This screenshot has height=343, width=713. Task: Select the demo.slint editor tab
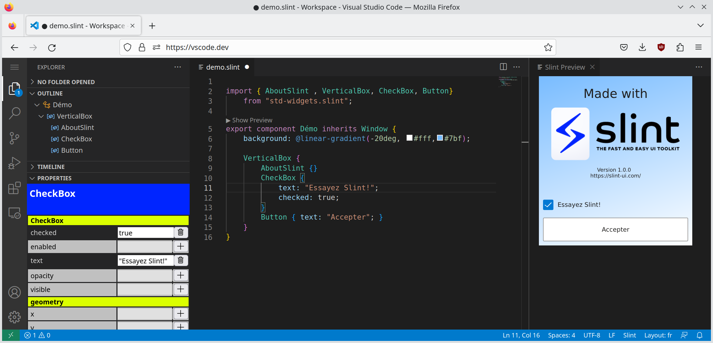pos(223,67)
